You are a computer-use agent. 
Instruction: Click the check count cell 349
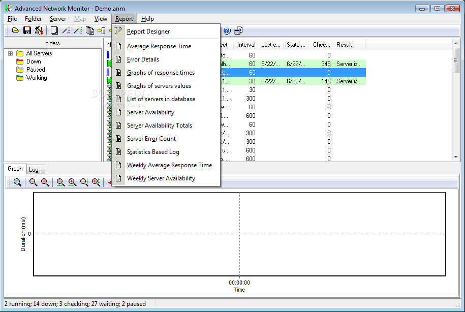326,64
